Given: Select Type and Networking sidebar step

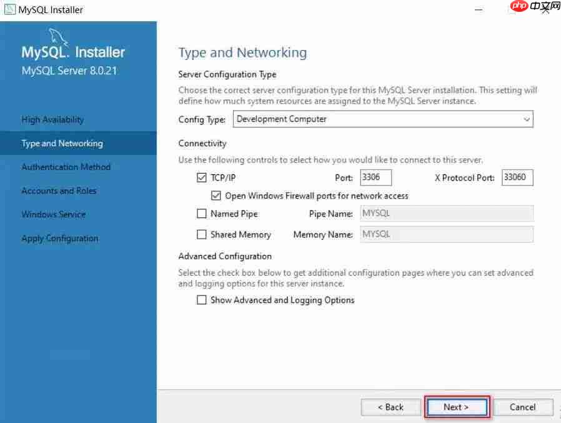Looking at the screenshot, I should point(62,143).
